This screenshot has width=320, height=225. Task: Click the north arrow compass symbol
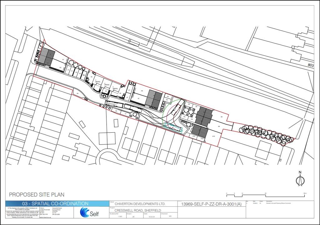coord(300,179)
